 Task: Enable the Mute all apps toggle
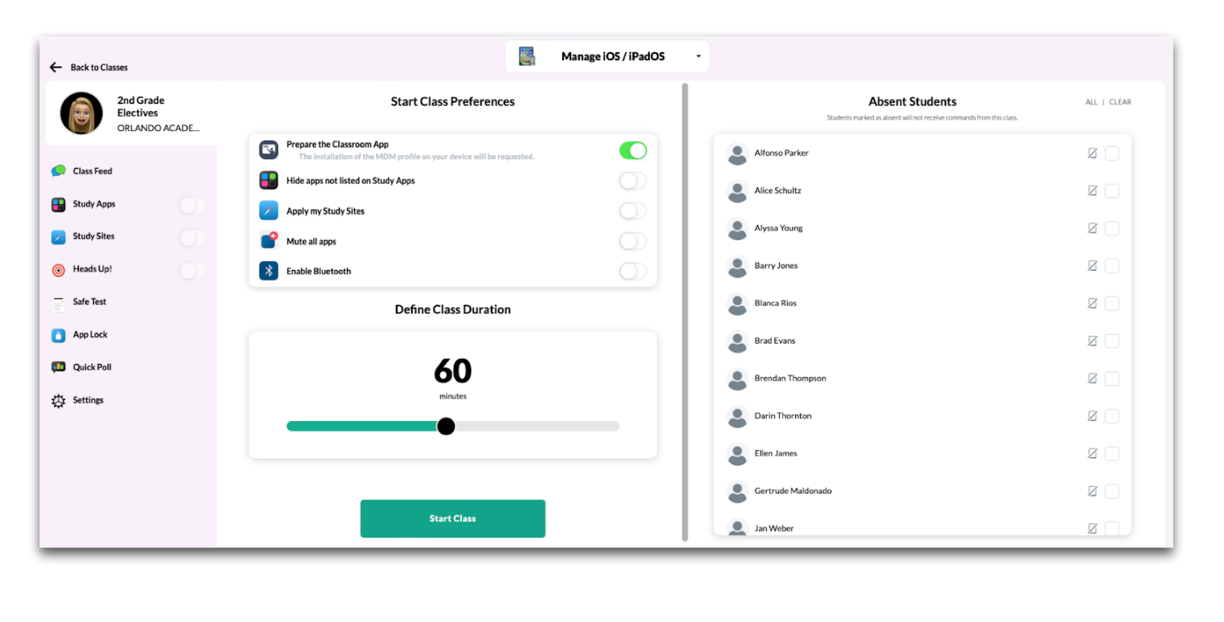632,241
